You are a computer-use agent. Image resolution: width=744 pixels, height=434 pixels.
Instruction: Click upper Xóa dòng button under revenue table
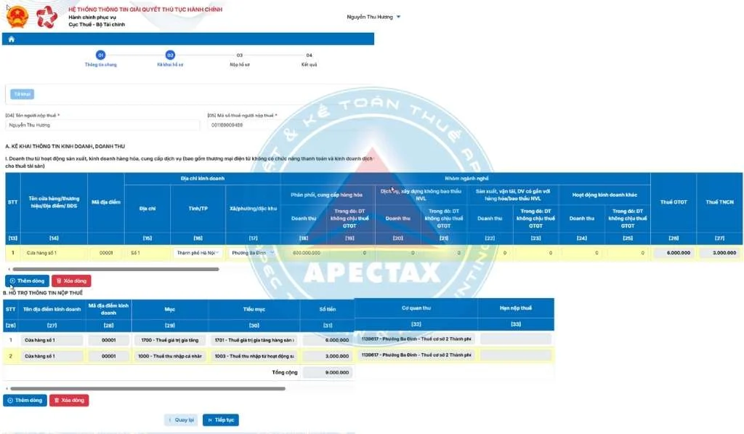coord(71,281)
